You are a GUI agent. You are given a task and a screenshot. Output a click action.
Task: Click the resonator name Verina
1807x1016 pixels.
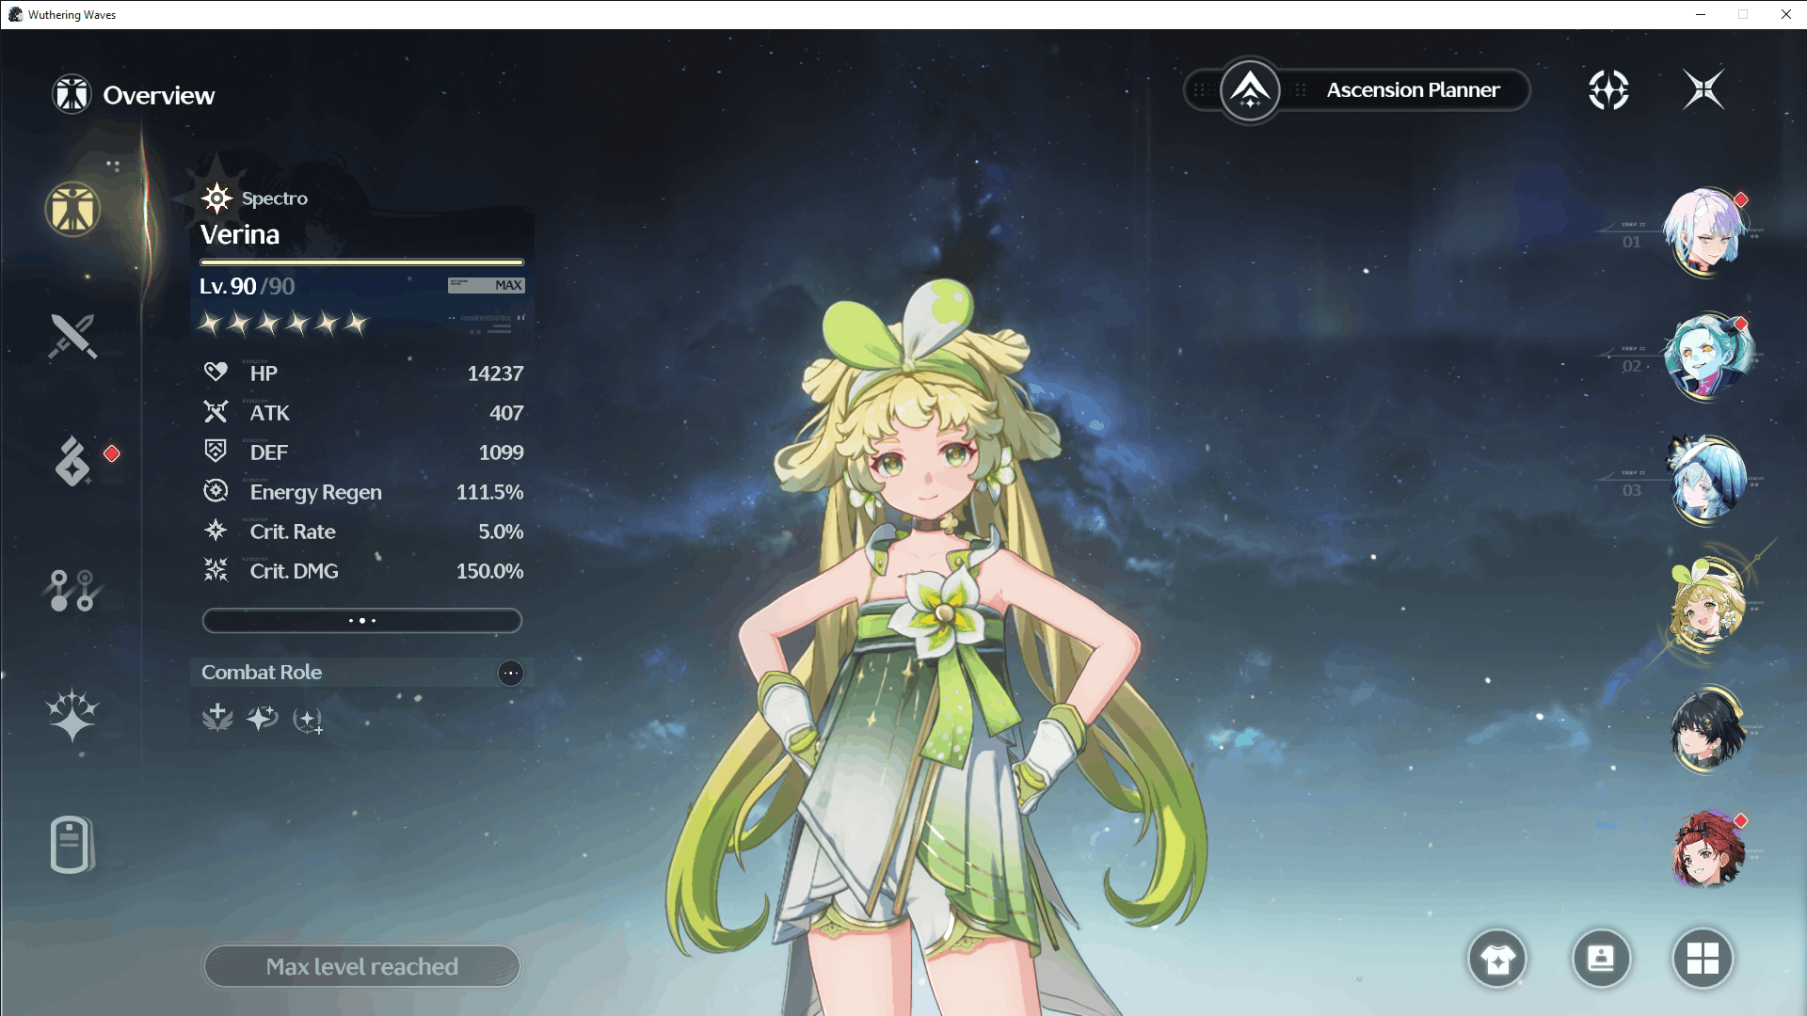[240, 234]
